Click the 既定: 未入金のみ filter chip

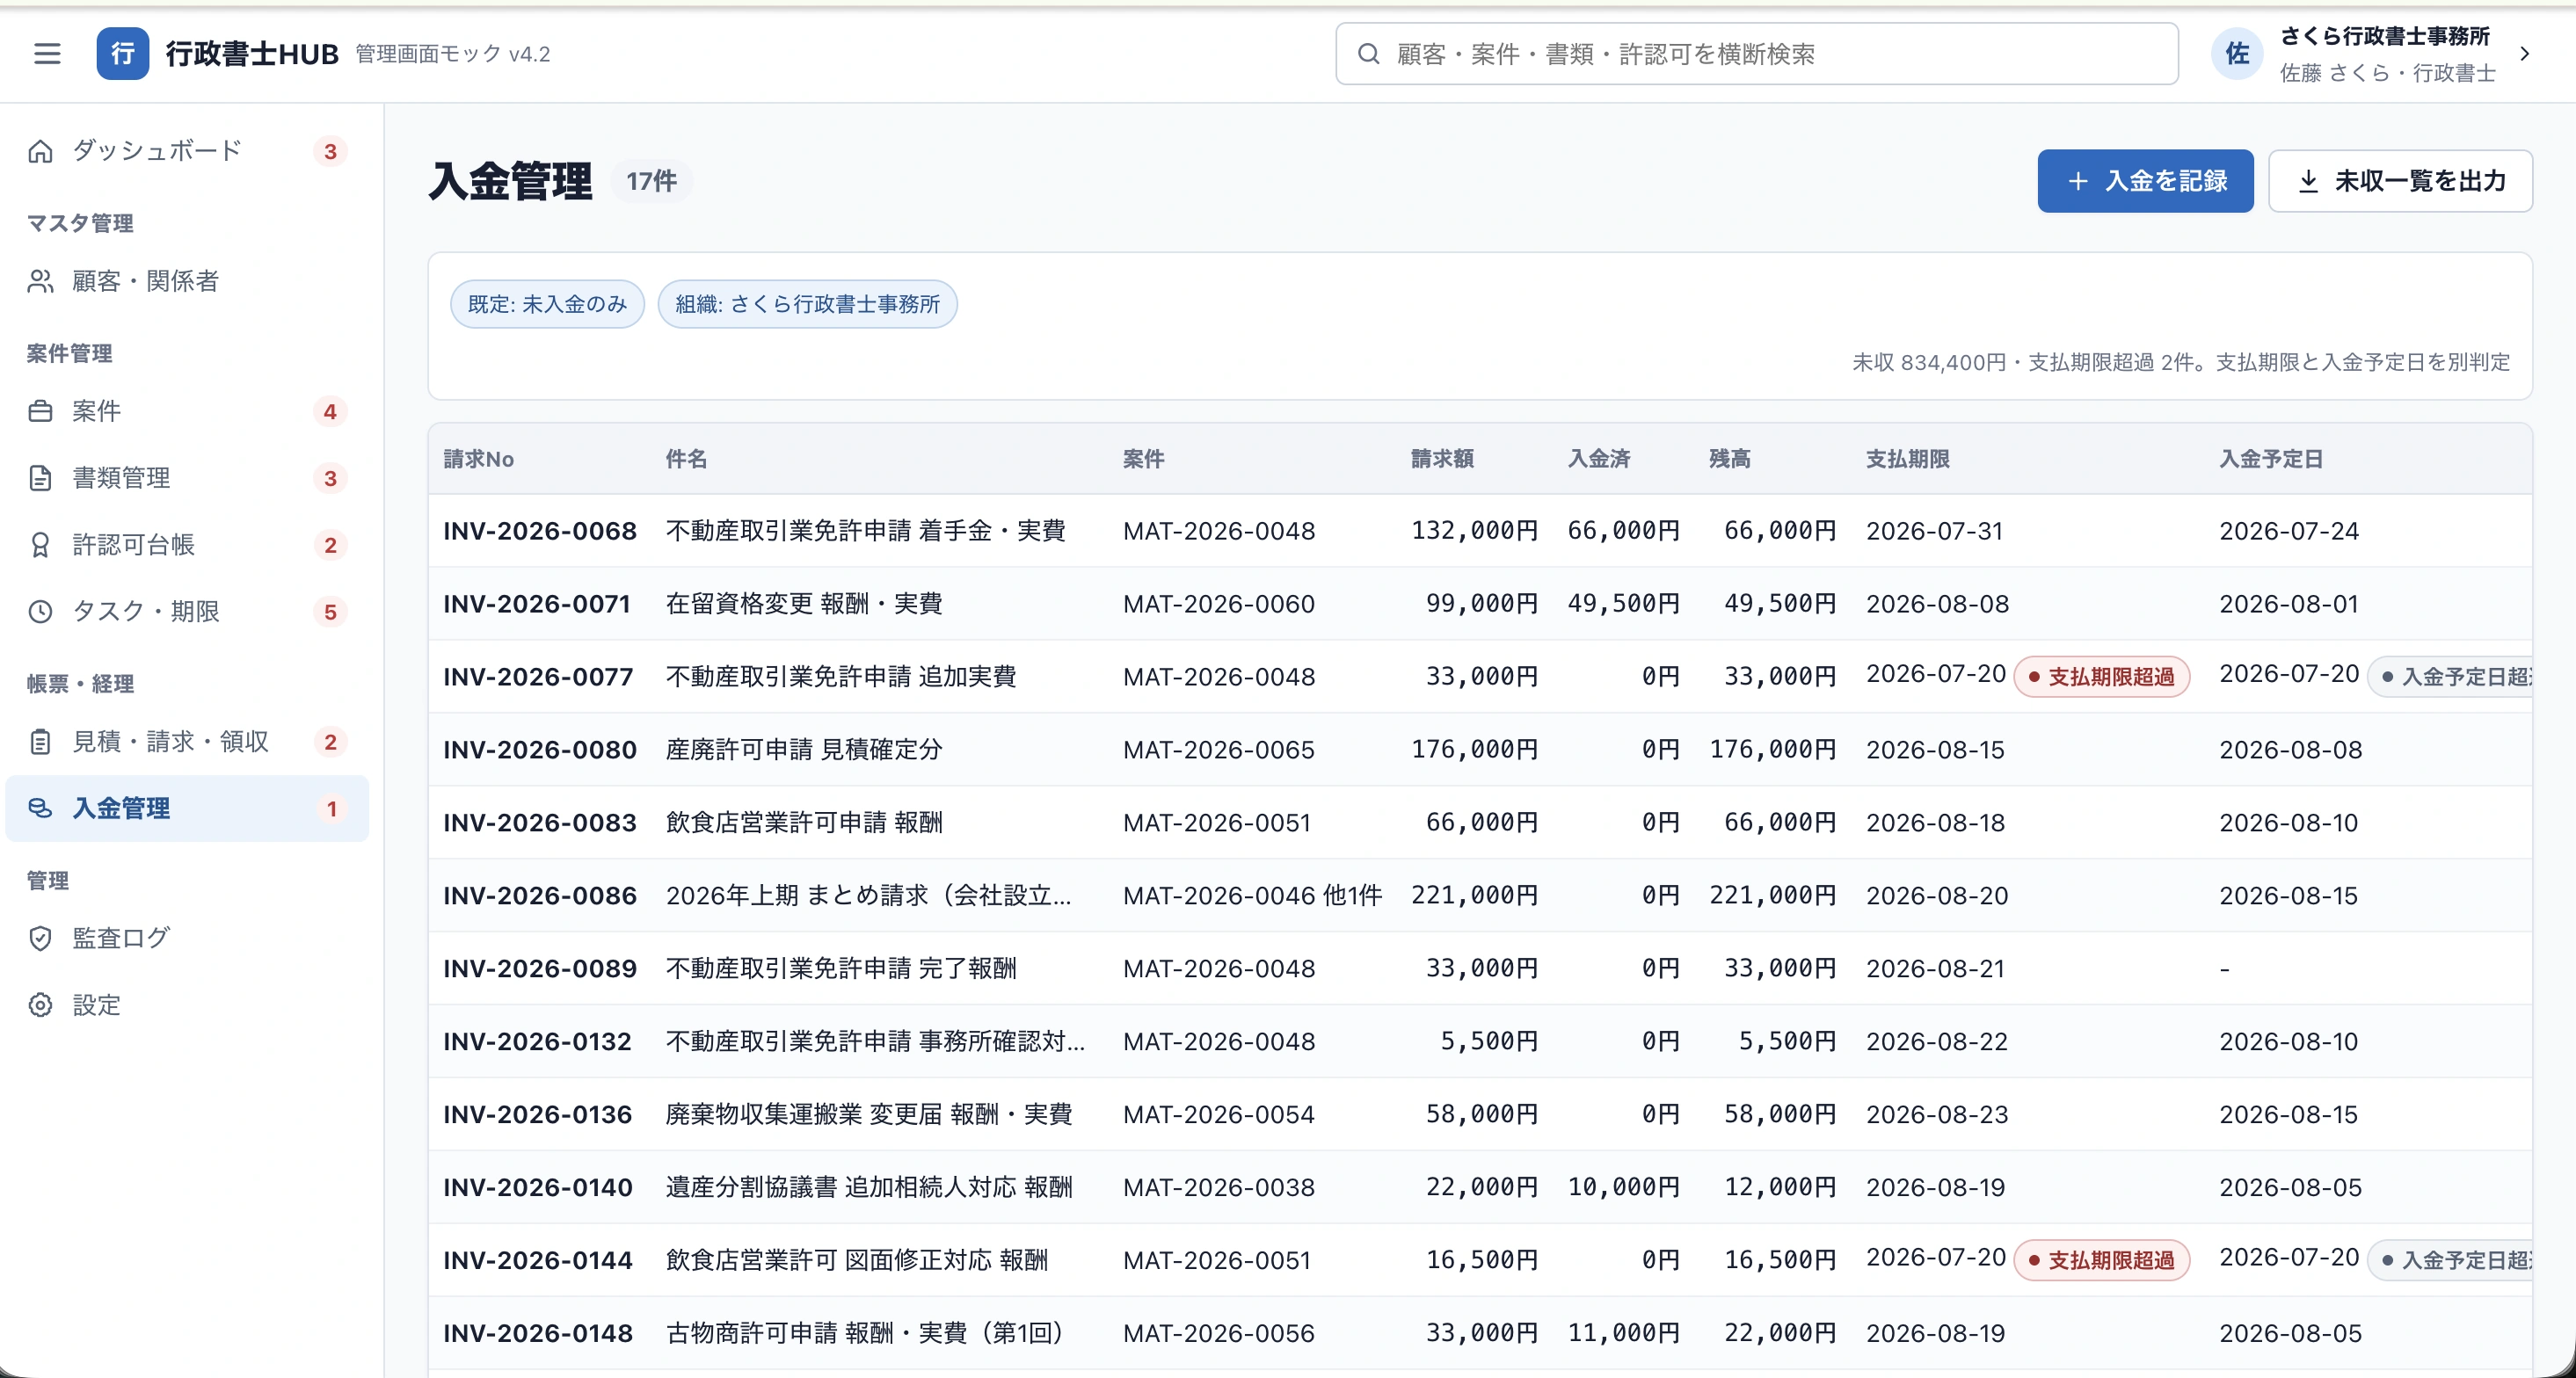[547, 304]
